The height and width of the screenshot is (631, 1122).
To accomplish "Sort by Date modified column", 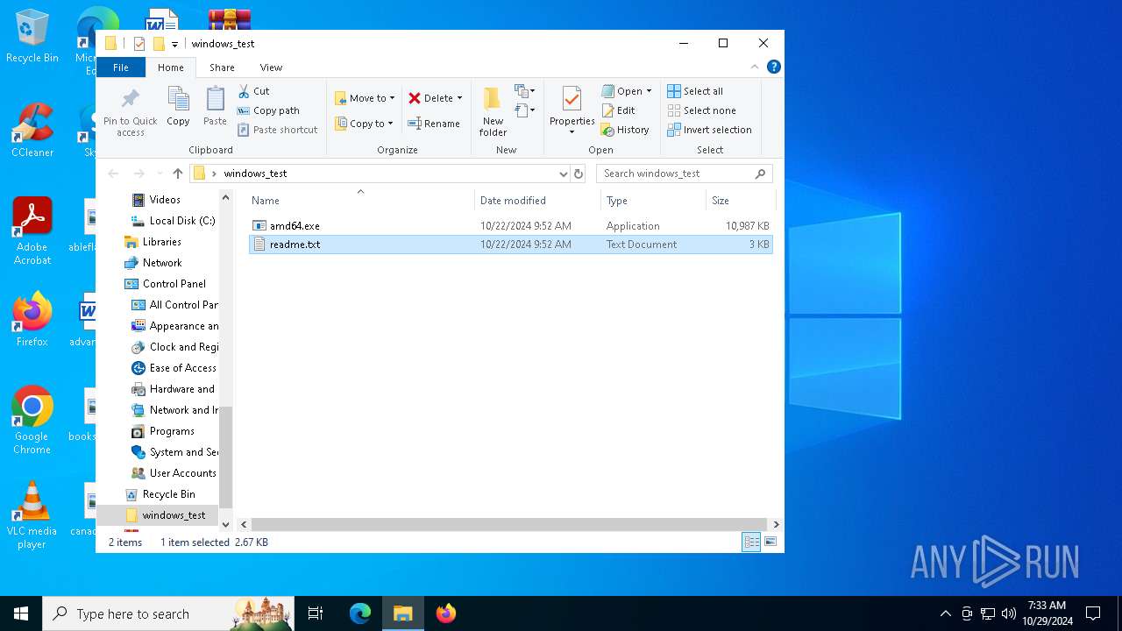I will pyautogui.click(x=537, y=201).
